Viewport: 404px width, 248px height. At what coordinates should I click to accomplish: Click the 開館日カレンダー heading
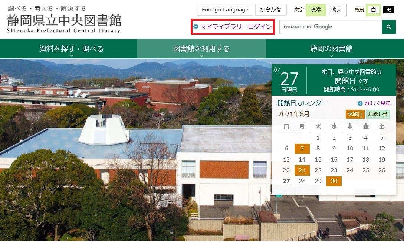(x=302, y=103)
